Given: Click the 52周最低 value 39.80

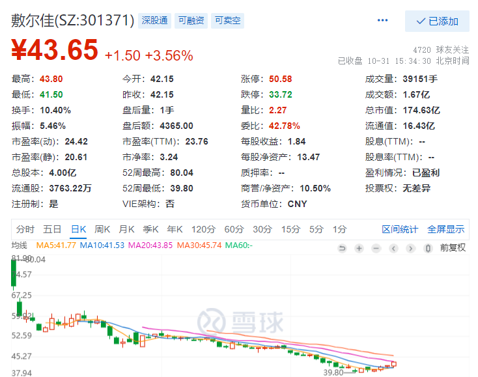Looking at the screenshot, I should click(x=182, y=188).
